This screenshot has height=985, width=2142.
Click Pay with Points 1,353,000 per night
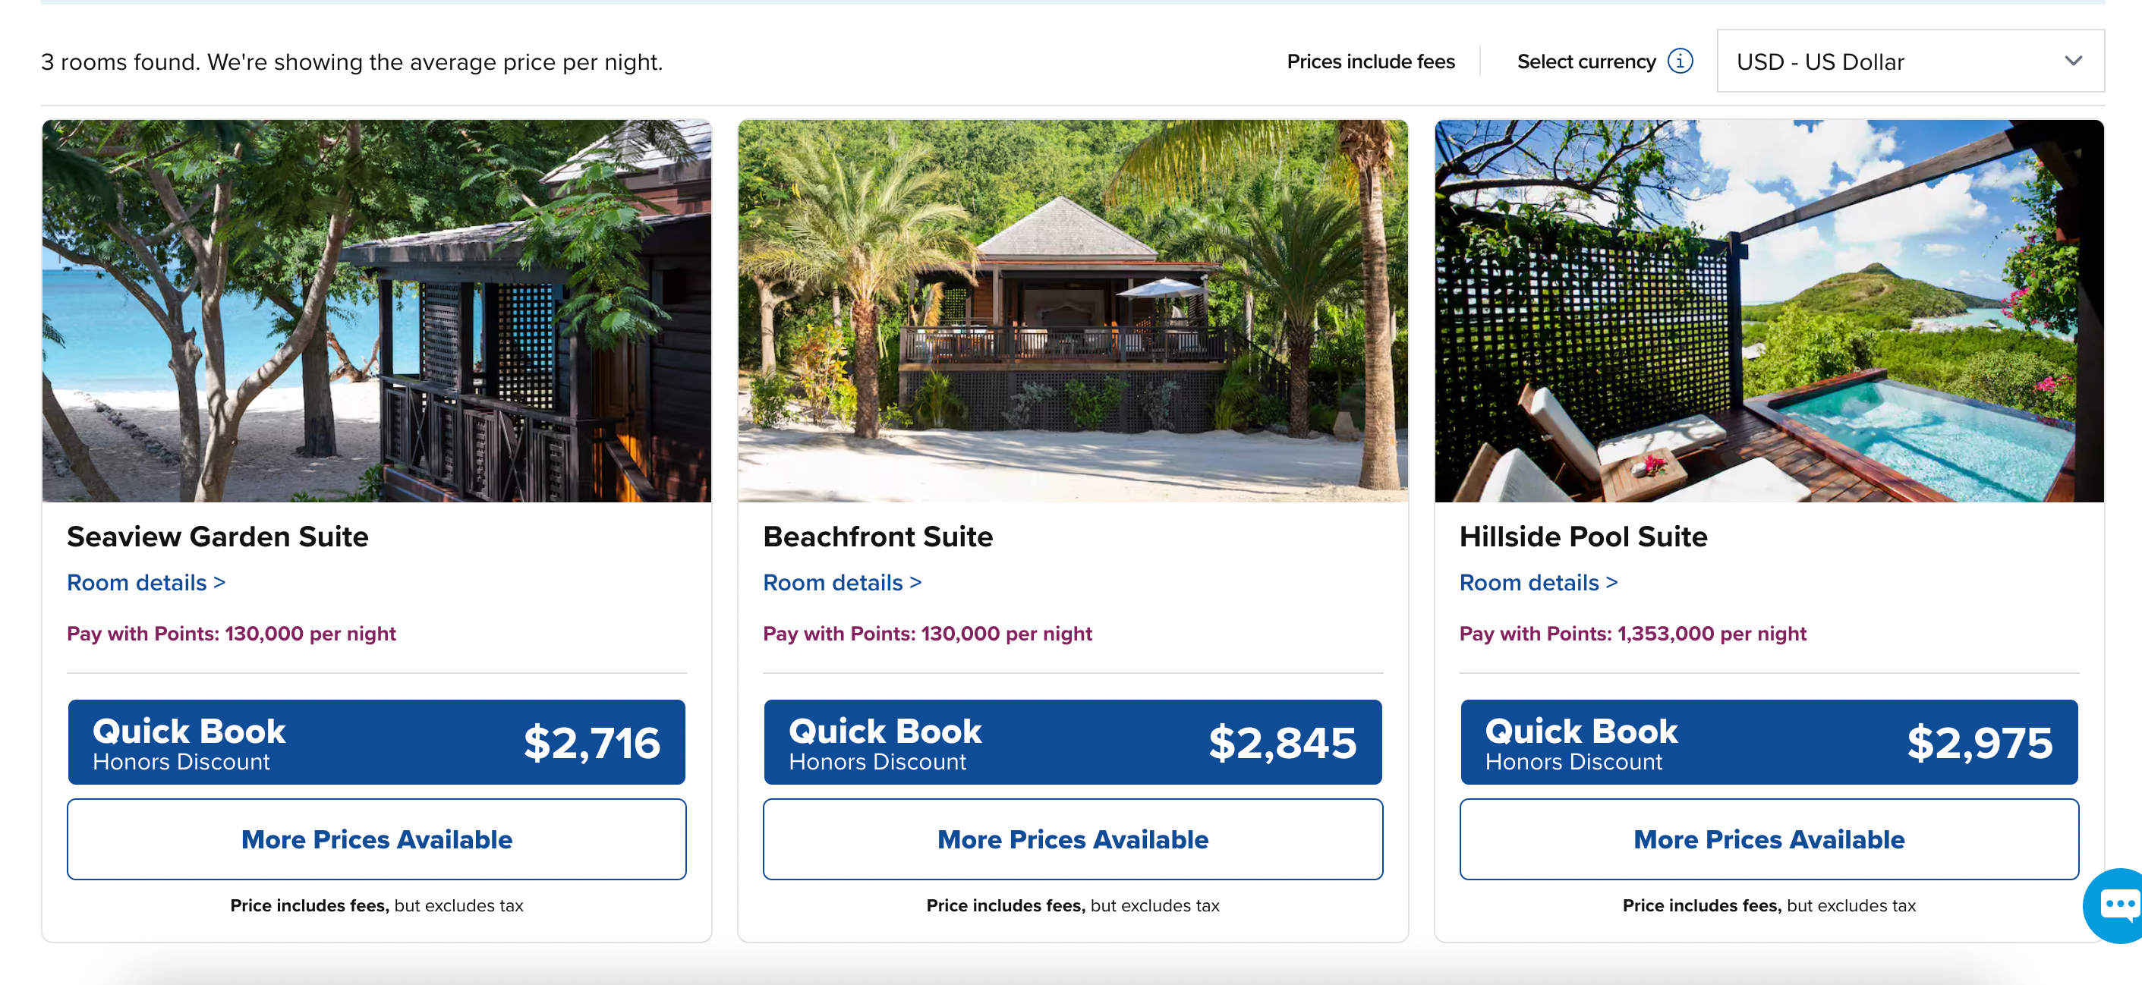click(x=1631, y=634)
